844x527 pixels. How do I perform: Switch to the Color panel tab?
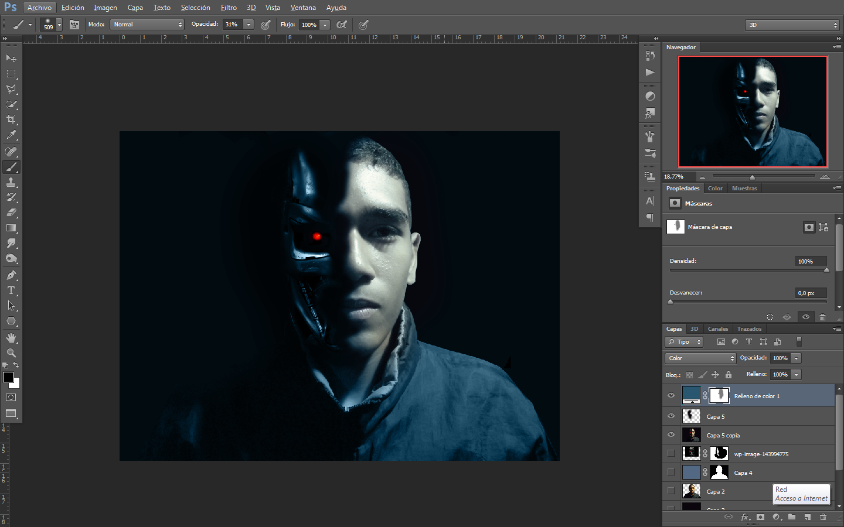[715, 189]
